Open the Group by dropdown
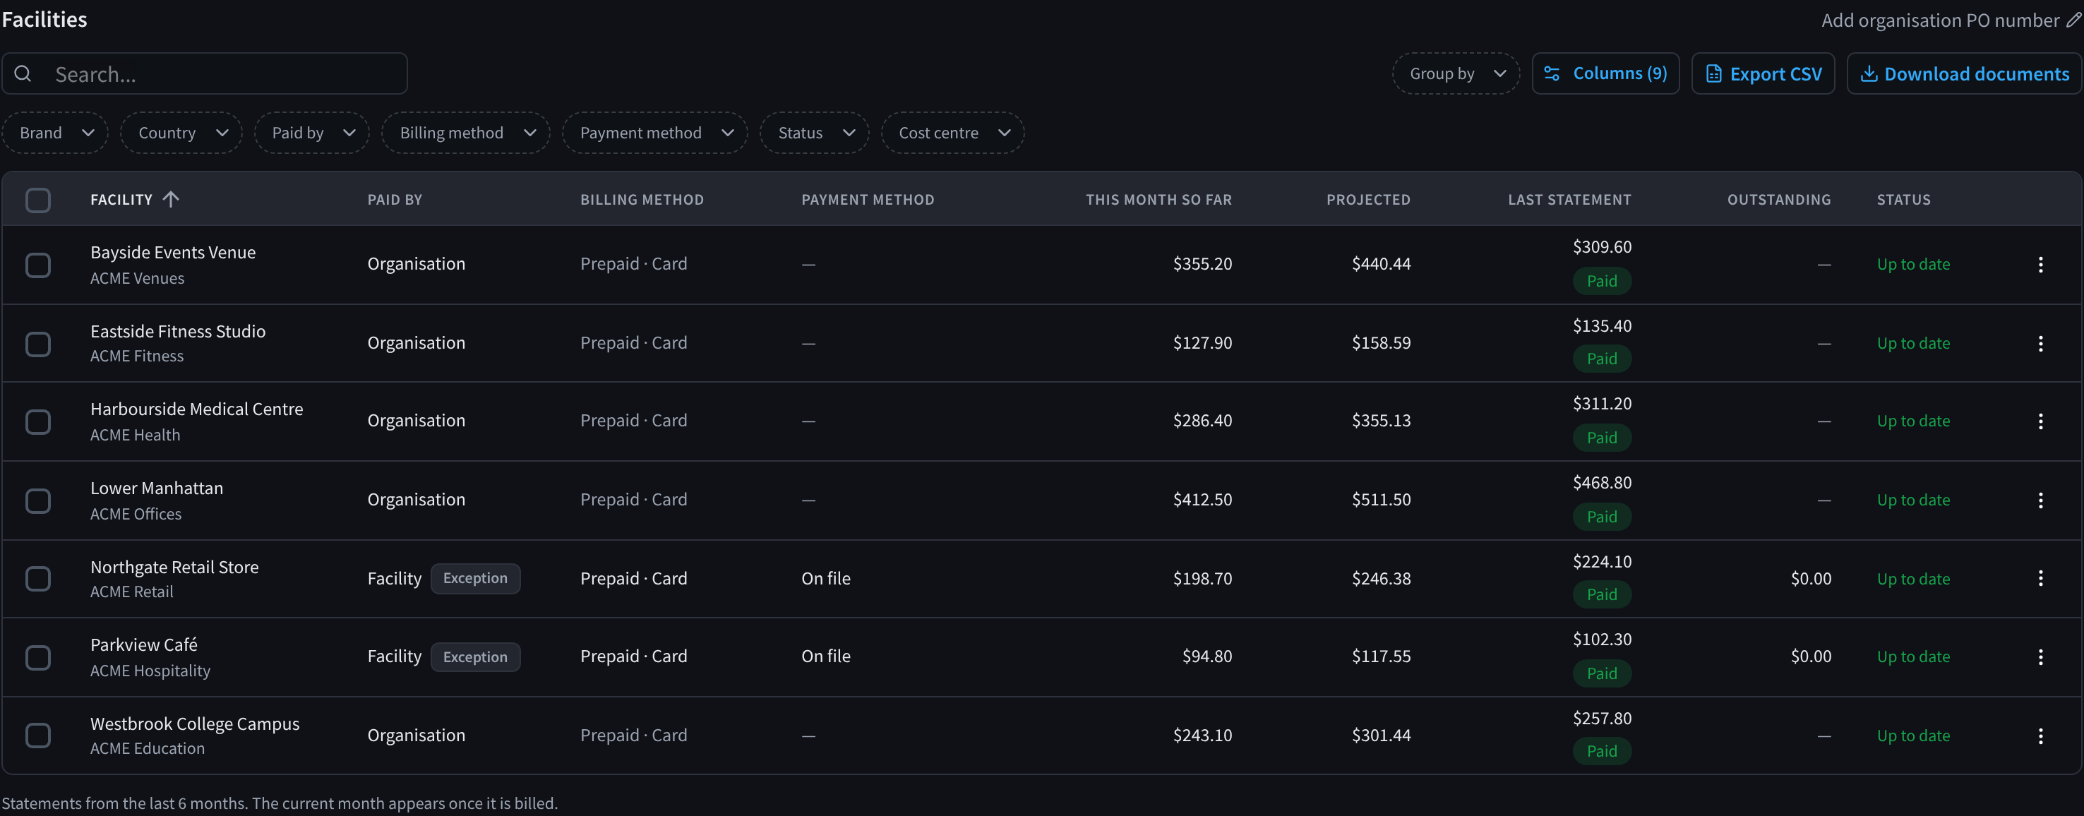 pos(1456,73)
